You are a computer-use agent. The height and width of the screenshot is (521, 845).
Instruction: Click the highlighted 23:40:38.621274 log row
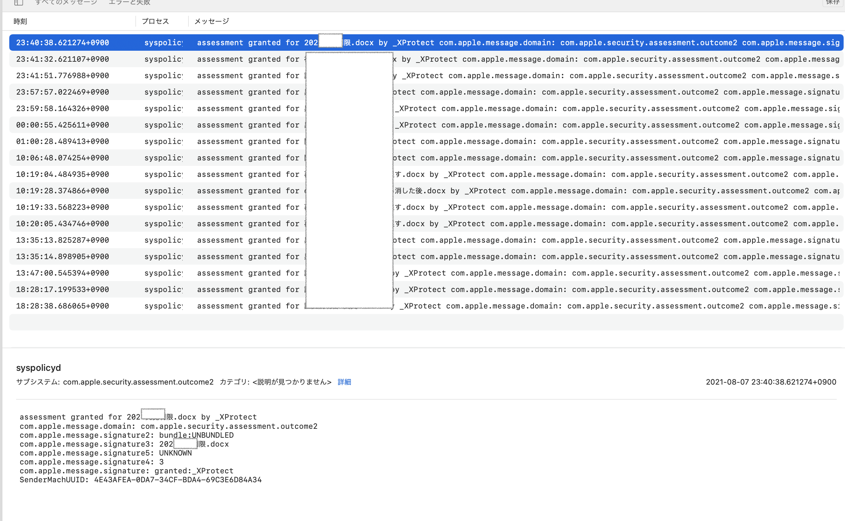(x=62, y=43)
